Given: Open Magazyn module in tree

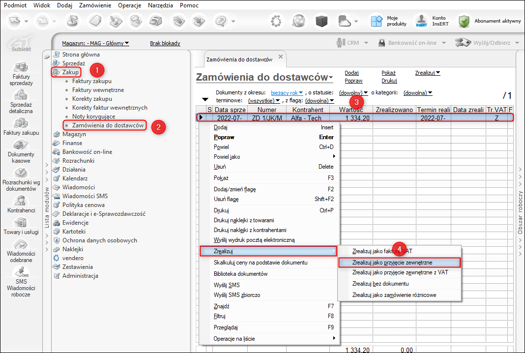Looking at the screenshot, I should click(x=74, y=134).
